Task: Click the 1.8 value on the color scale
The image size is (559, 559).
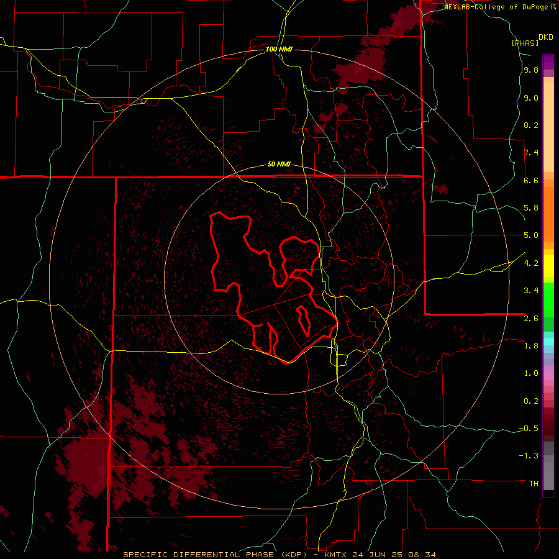Action: coord(531,346)
